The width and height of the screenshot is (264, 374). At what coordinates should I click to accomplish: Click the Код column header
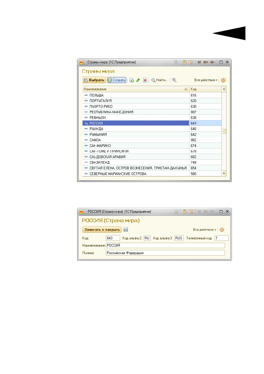coord(205,89)
